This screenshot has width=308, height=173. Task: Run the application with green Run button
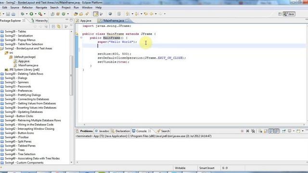[31, 14]
